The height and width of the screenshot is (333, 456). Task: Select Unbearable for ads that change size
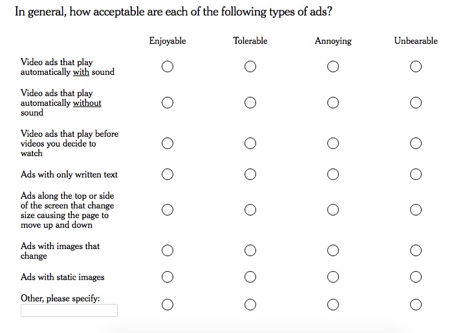click(416, 210)
